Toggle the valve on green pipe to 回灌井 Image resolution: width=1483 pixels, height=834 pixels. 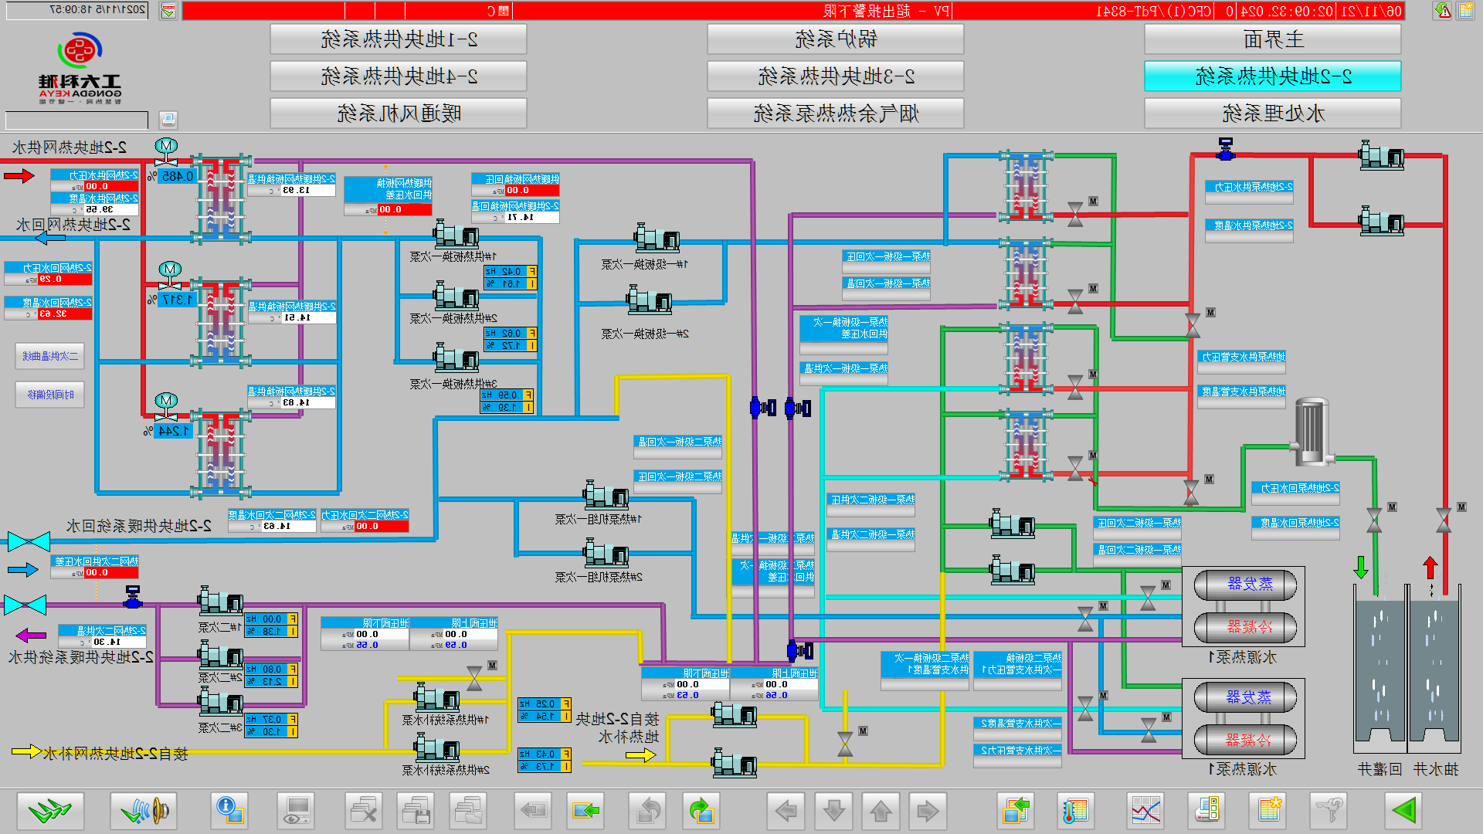(x=1374, y=520)
